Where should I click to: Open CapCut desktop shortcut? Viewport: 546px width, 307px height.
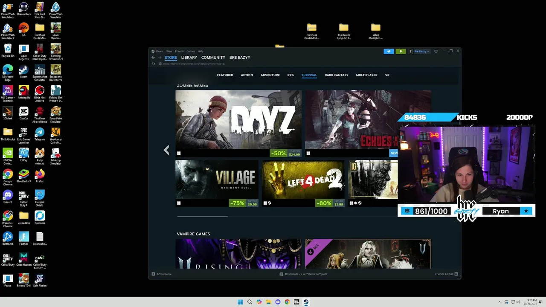point(24,113)
